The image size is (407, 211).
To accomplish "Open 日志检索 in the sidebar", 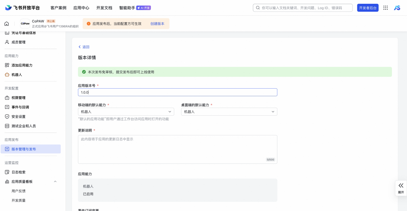I will (x=18, y=172).
